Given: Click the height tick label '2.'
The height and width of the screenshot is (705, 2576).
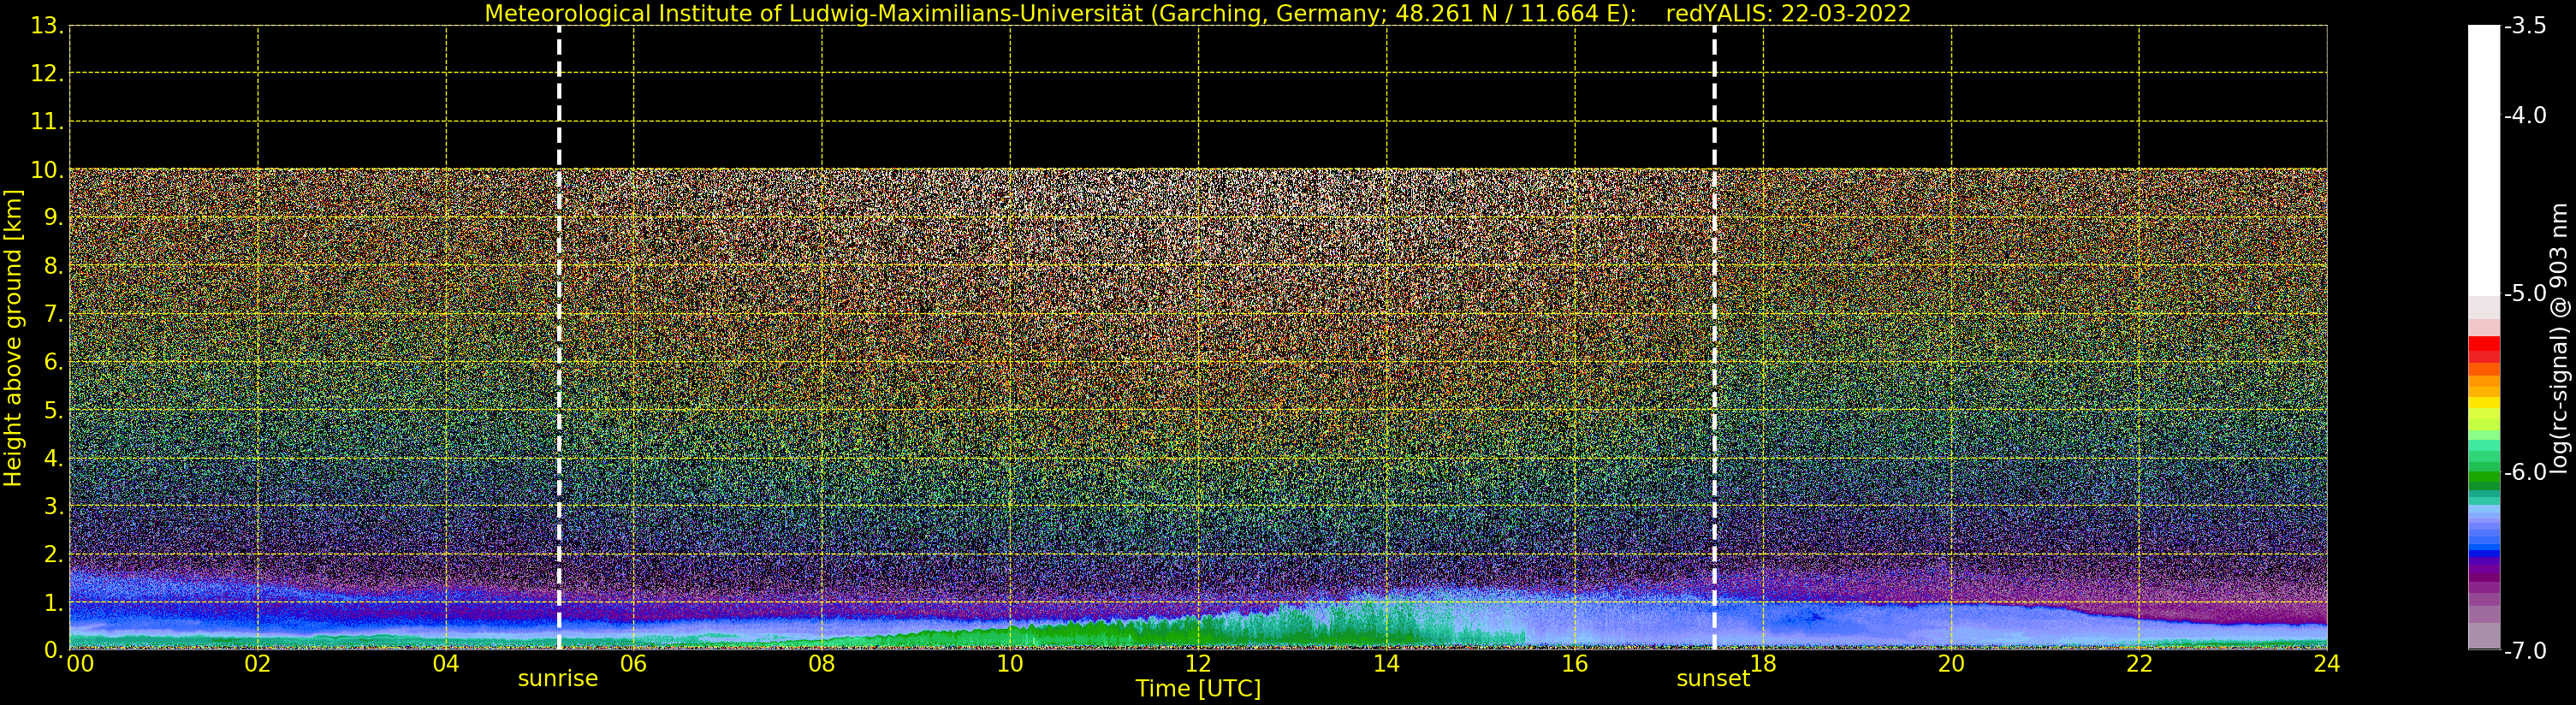Looking at the screenshot, I should coord(54,554).
